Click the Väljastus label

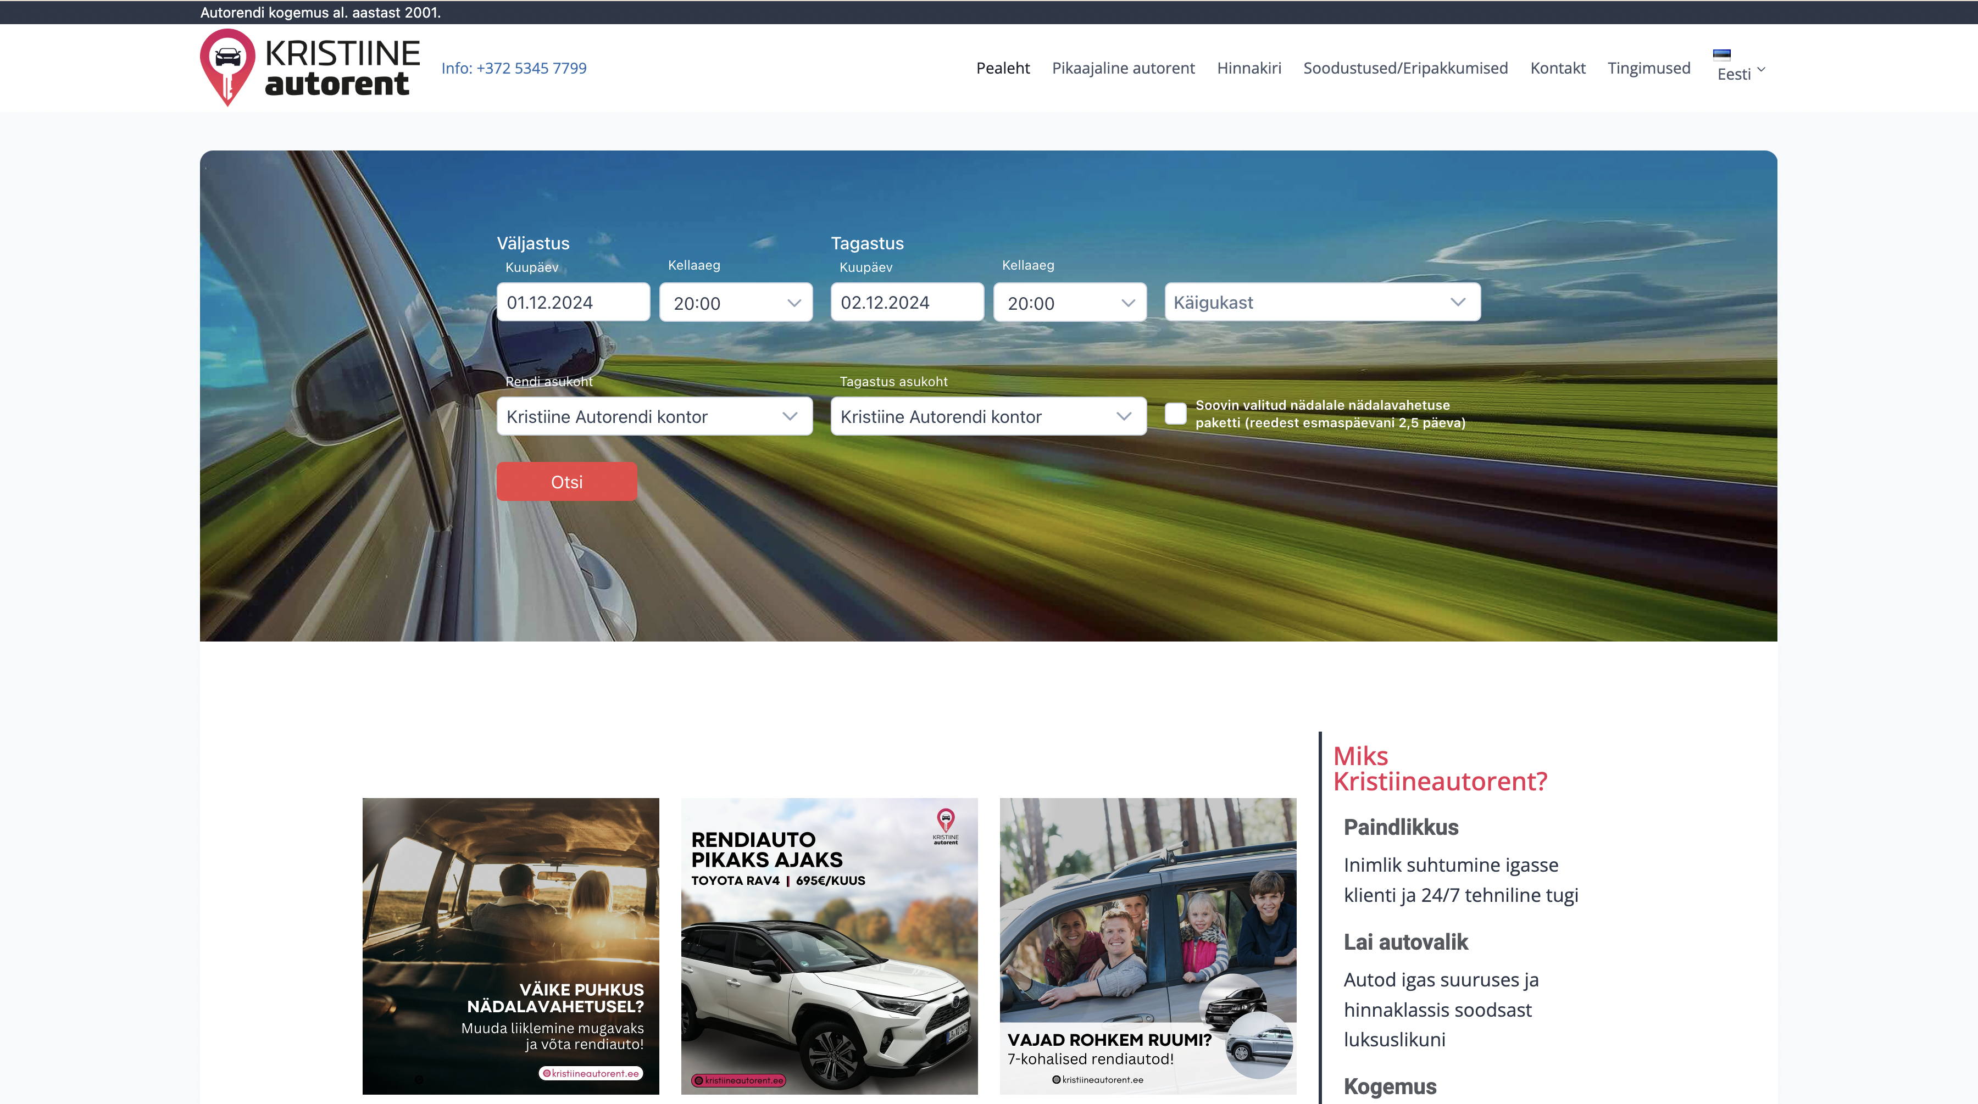533,243
